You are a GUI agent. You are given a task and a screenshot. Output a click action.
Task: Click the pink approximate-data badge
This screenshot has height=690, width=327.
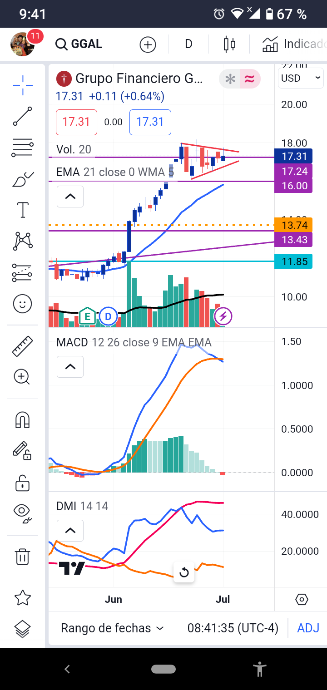pyautogui.click(x=250, y=79)
